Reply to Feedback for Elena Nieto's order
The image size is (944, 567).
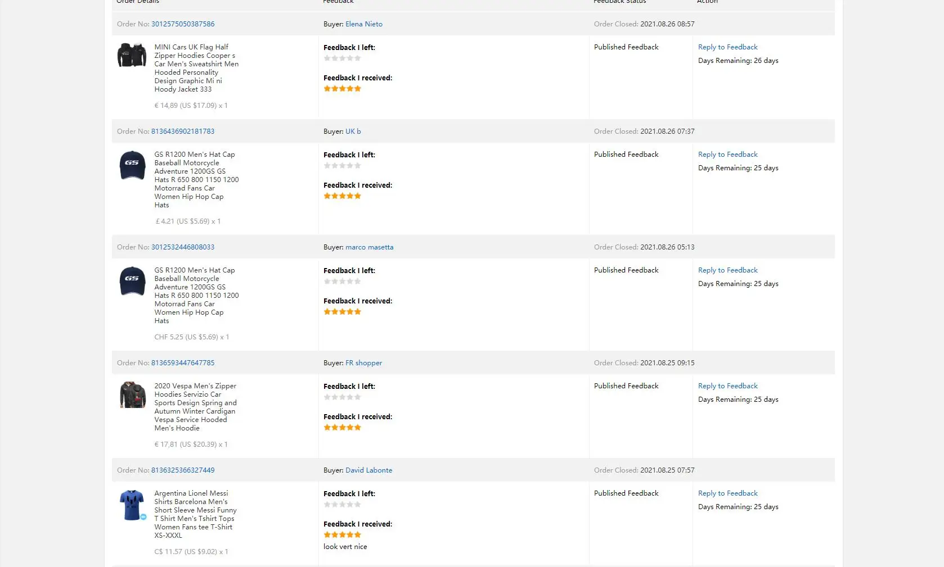pos(728,47)
